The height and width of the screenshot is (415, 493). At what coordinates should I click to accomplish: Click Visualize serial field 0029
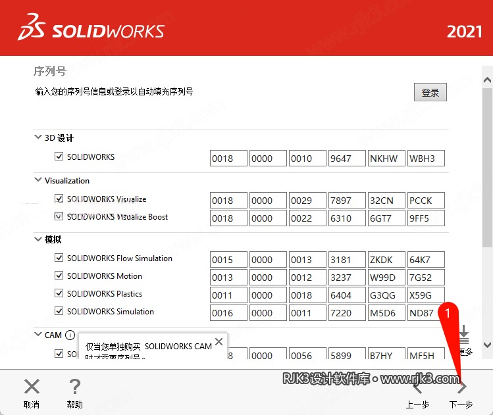pos(307,200)
